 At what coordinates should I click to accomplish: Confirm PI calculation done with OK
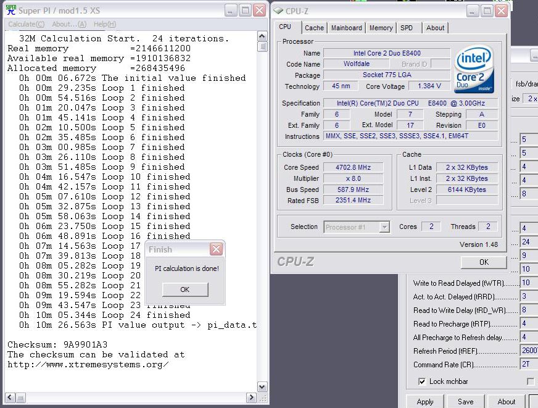click(x=185, y=289)
